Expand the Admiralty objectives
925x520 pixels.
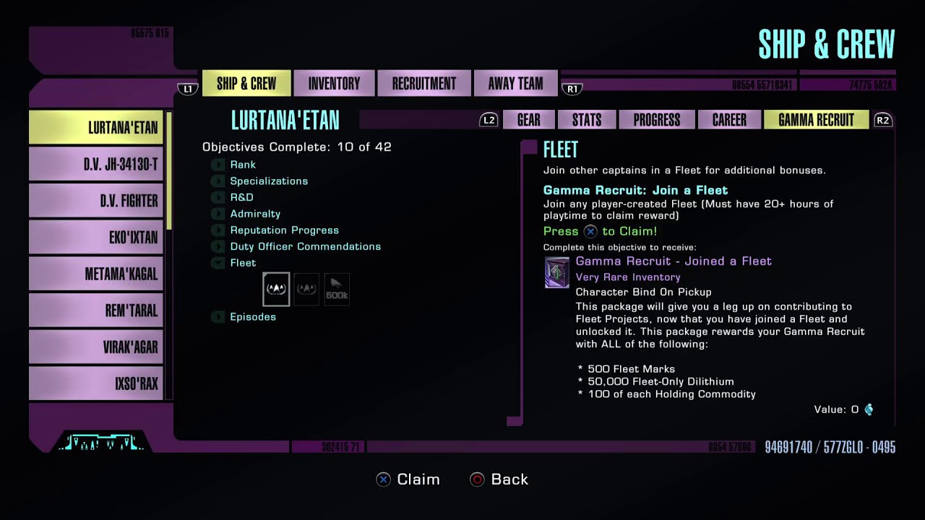(218, 214)
